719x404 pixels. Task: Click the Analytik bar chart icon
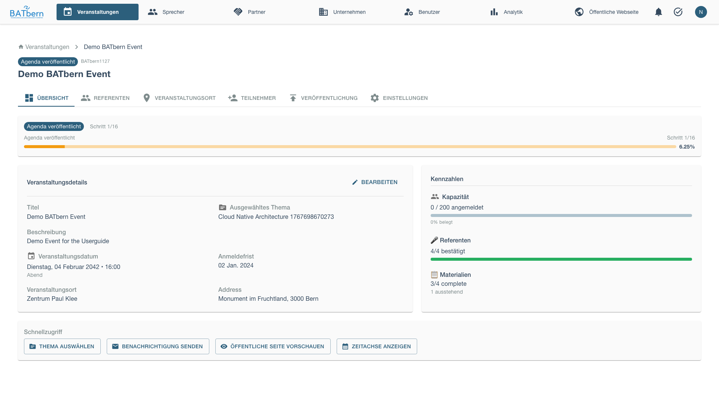coord(494,12)
